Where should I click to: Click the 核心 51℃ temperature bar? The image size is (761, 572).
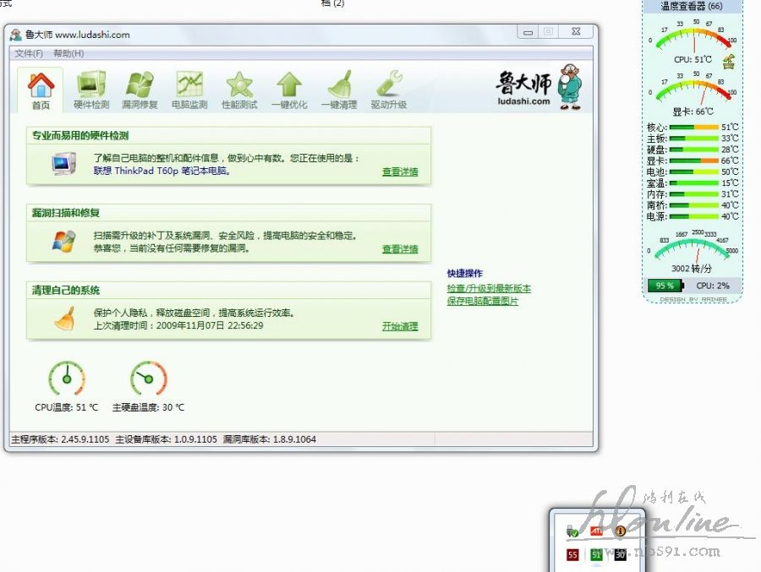(x=693, y=127)
